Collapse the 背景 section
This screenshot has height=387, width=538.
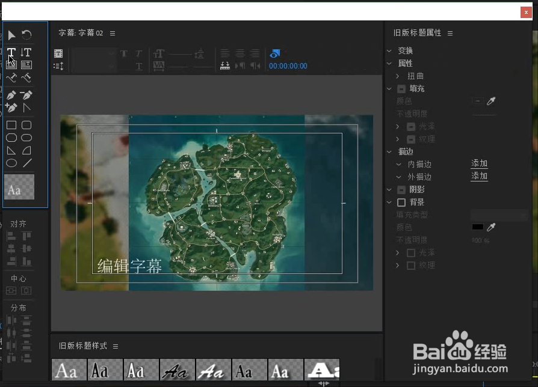(x=389, y=202)
